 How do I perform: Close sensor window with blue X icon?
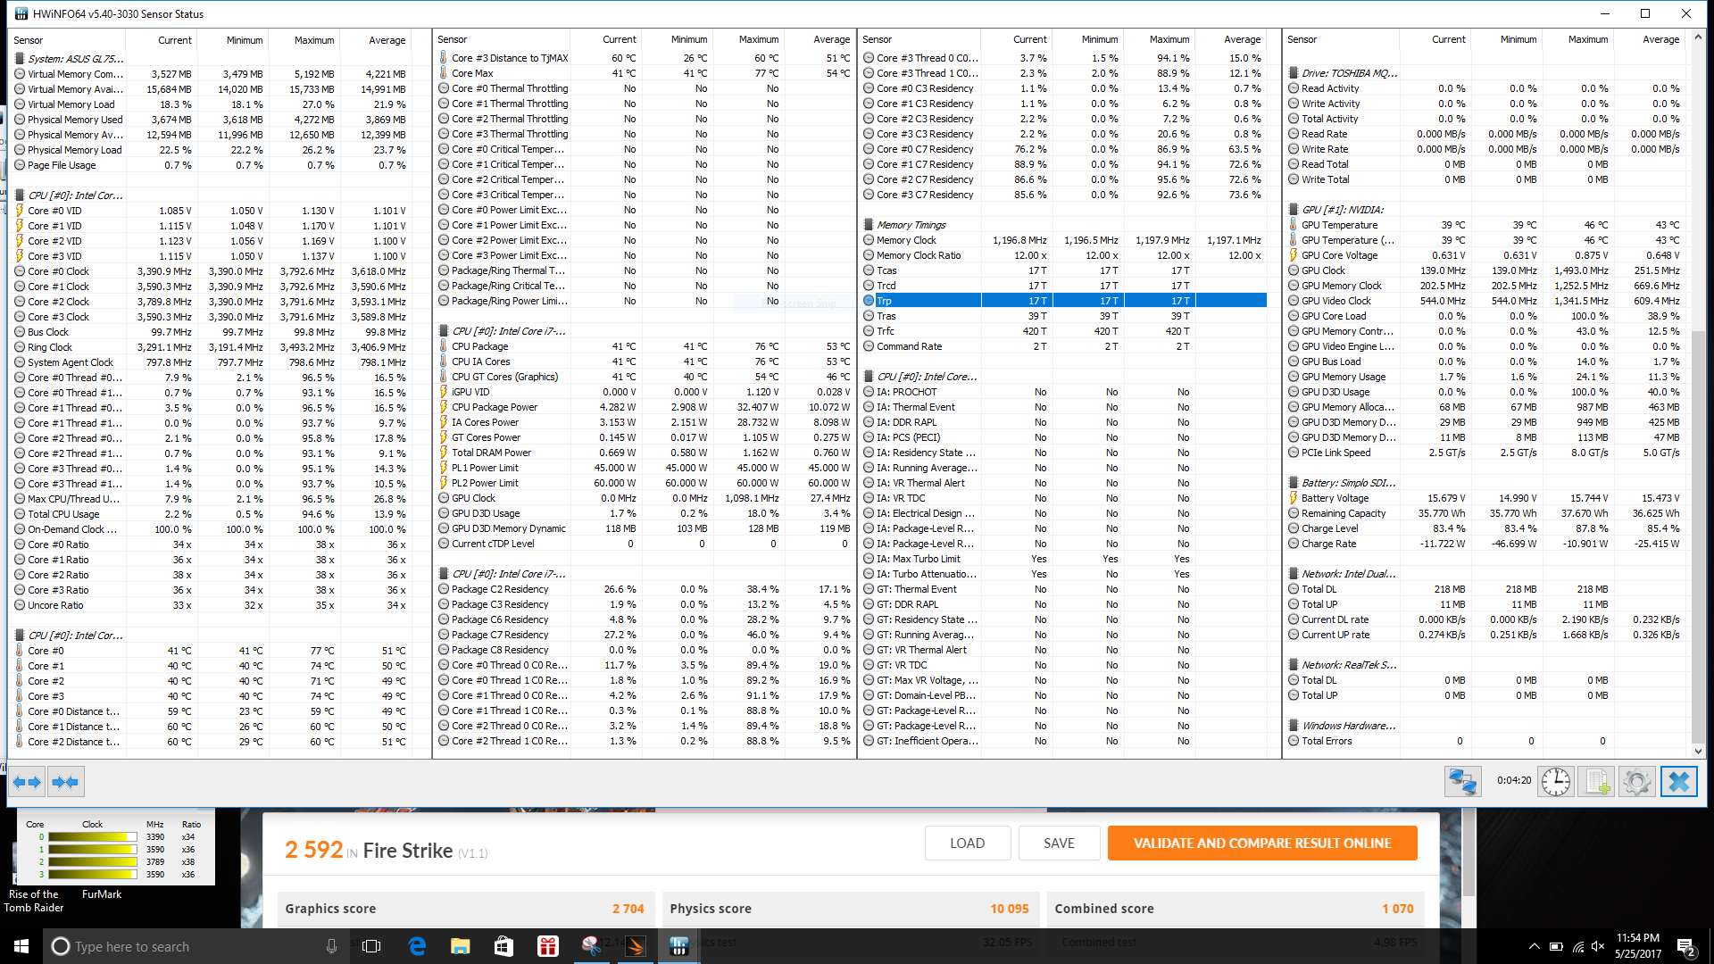tap(1678, 782)
